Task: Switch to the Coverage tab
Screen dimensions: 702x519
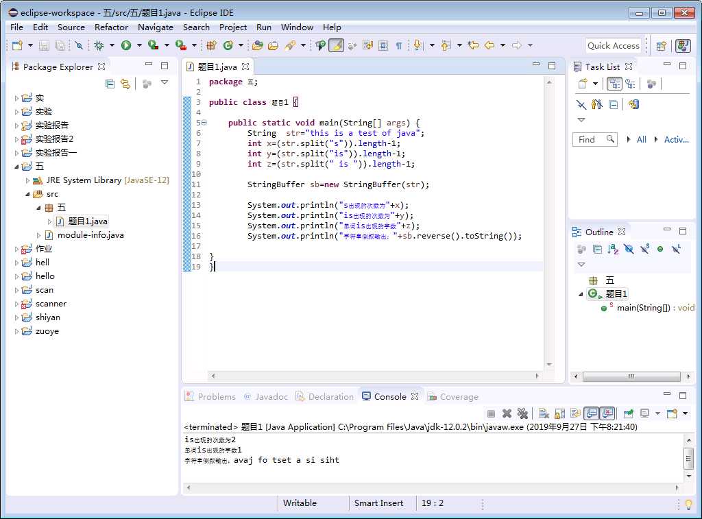Action: tap(453, 397)
